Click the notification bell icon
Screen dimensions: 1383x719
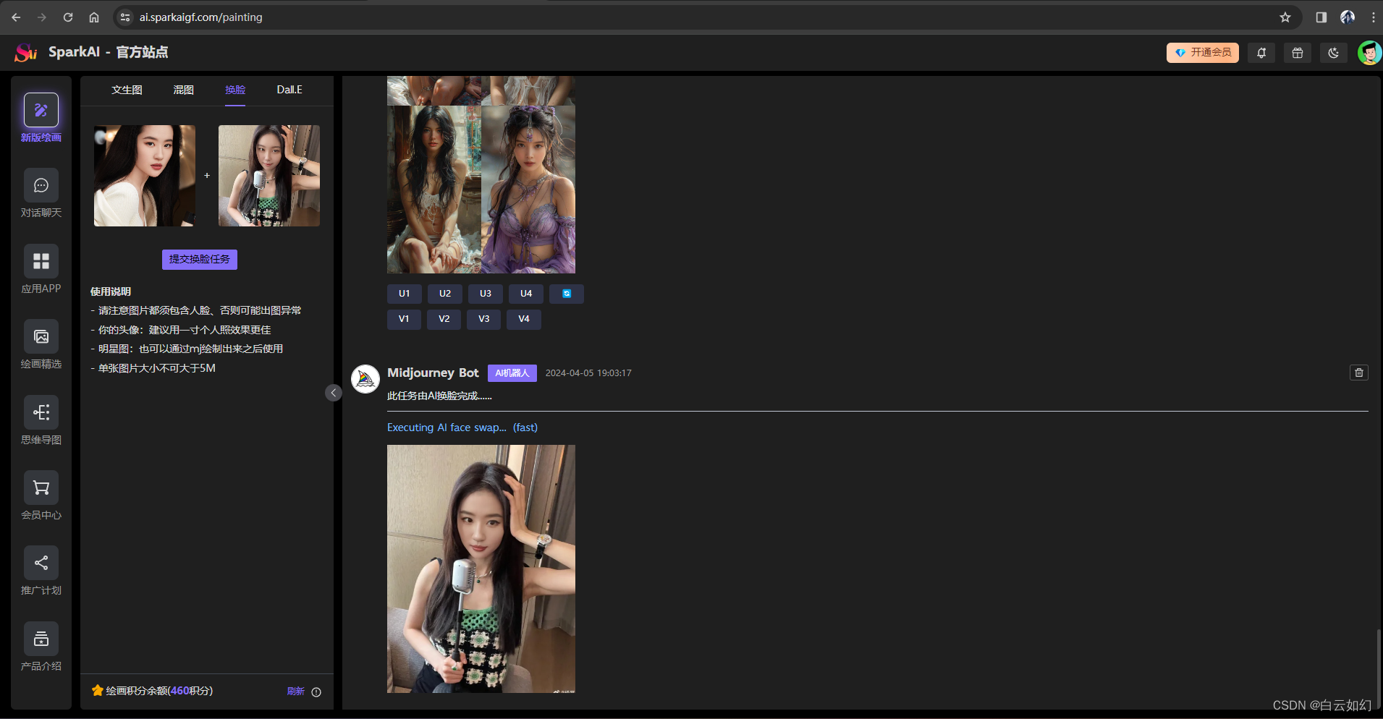pyautogui.click(x=1261, y=53)
